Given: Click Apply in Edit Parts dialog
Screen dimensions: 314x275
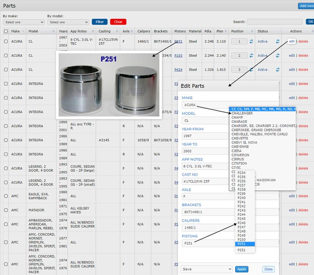Looking at the screenshot, I should [242, 269].
